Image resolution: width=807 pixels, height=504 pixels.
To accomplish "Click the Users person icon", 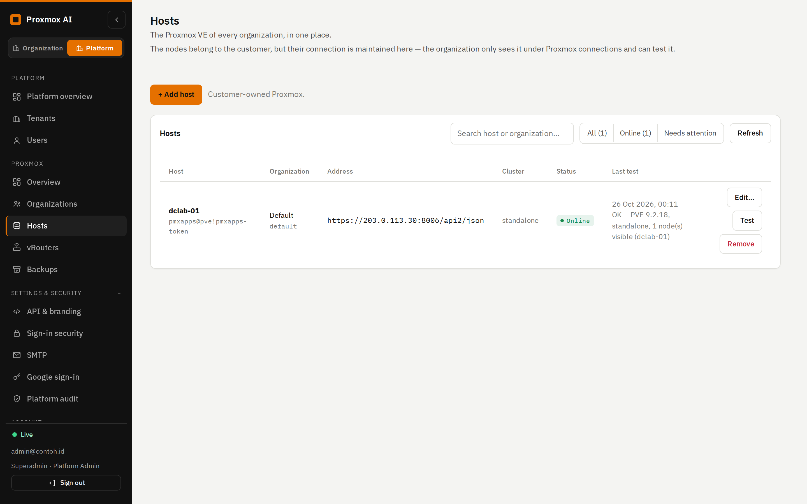I will [x=17, y=140].
